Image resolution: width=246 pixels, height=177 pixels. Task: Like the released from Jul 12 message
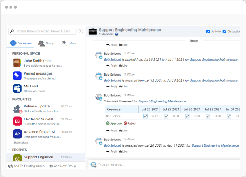coord(123,86)
